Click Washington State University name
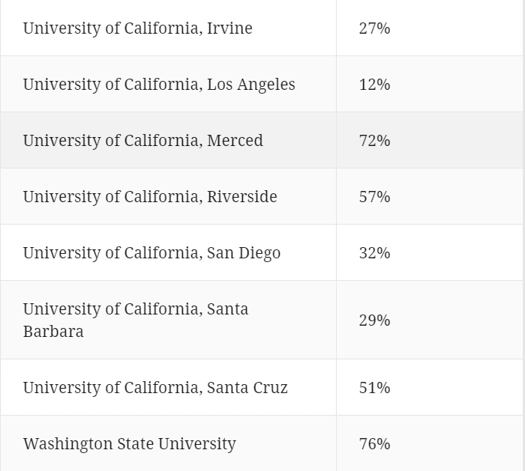The image size is (525, 471). pyautogui.click(x=129, y=444)
